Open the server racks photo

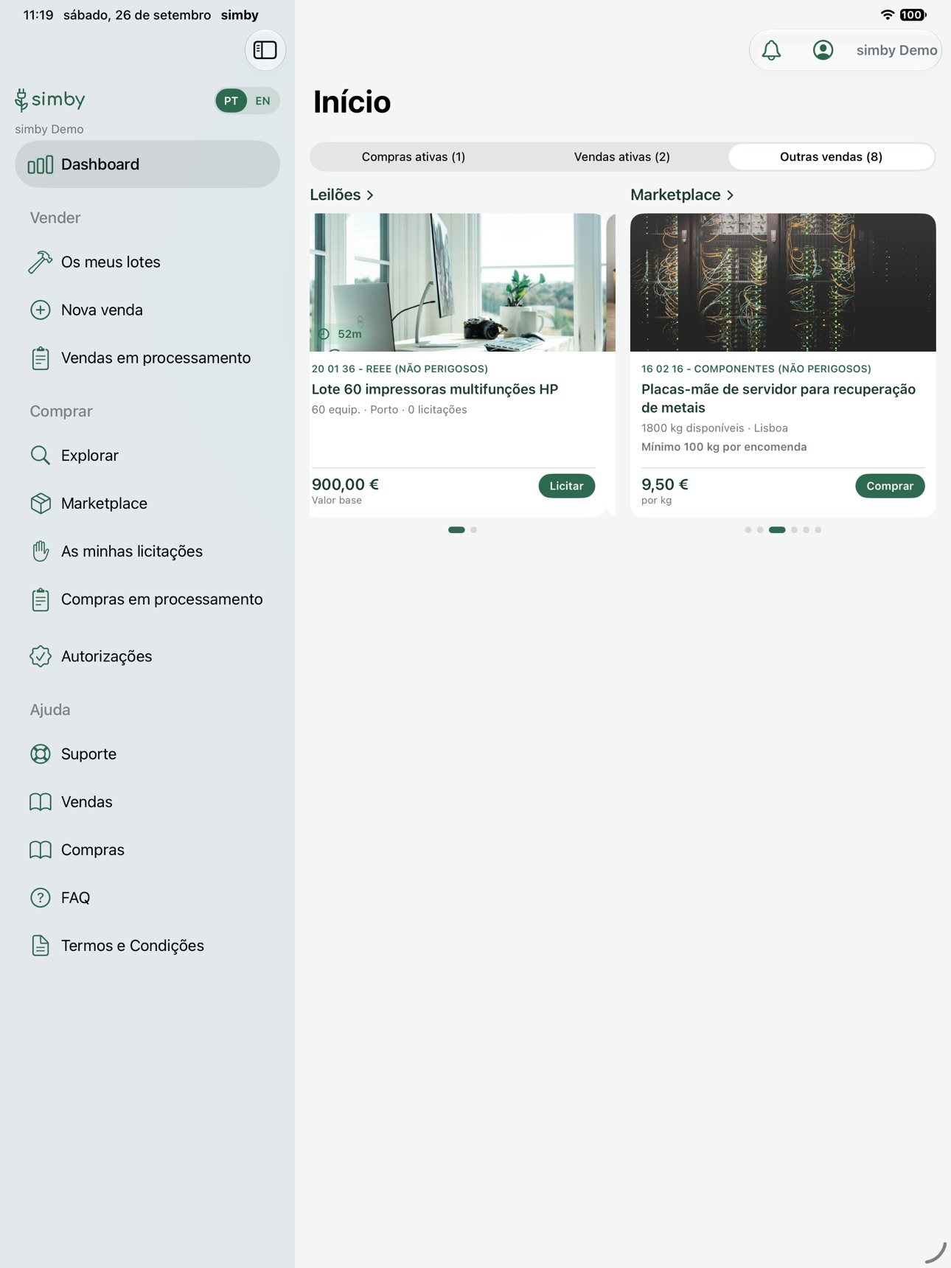pyautogui.click(x=783, y=282)
